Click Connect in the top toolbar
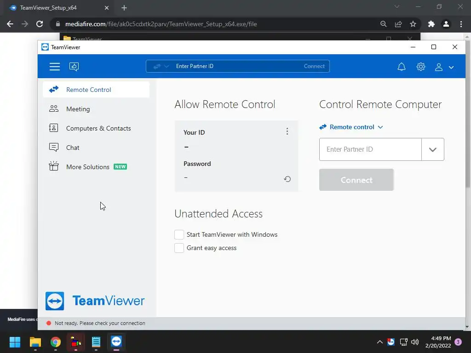The image size is (471, 353). (314, 66)
